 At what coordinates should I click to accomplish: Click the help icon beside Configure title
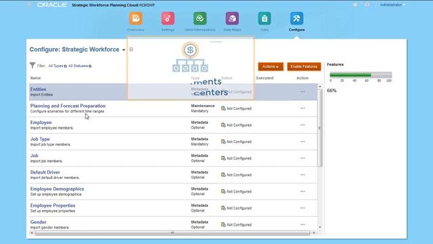coord(131,49)
